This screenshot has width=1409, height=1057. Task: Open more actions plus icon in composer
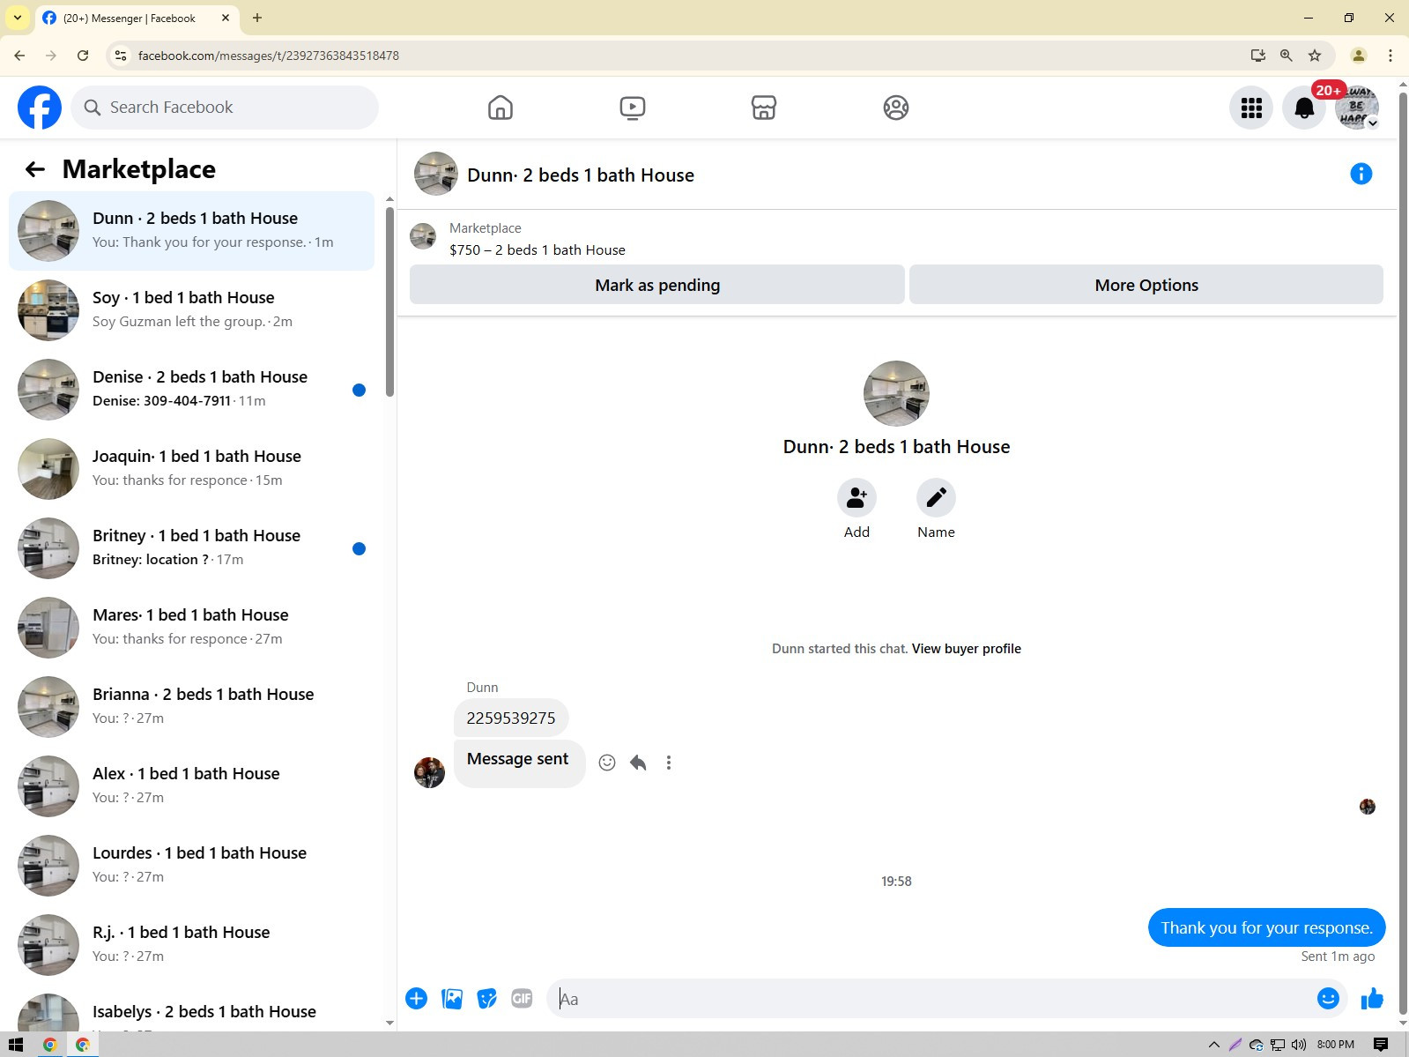tap(417, 999)
